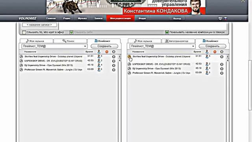
Task: Sort right playlist by 'Время' header
Action: click(x=197, y=52)
